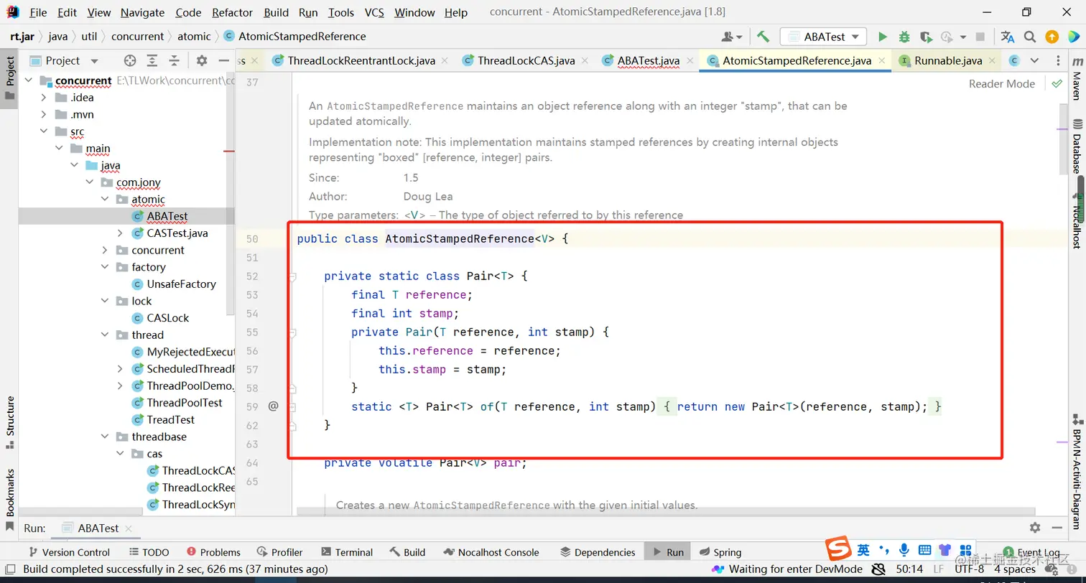Build the project with the hammer icon
Image resolution: width=1086 pixels, height=583 pixels.
coord(763,37)
